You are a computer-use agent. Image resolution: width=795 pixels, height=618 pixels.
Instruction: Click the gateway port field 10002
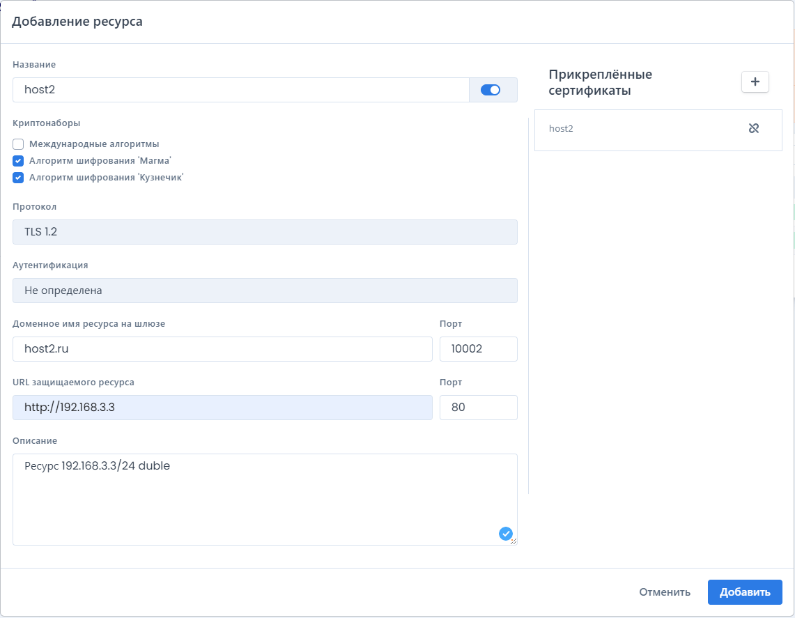point(478,349)
